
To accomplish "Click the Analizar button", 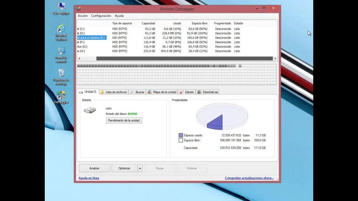I will pos(94,168).
